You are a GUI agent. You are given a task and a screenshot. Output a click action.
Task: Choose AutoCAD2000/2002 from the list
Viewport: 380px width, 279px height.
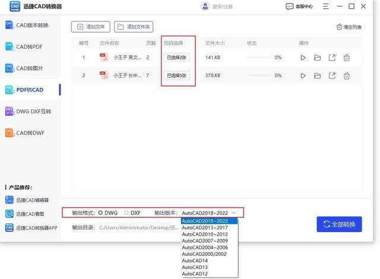[x=209, y=254]
